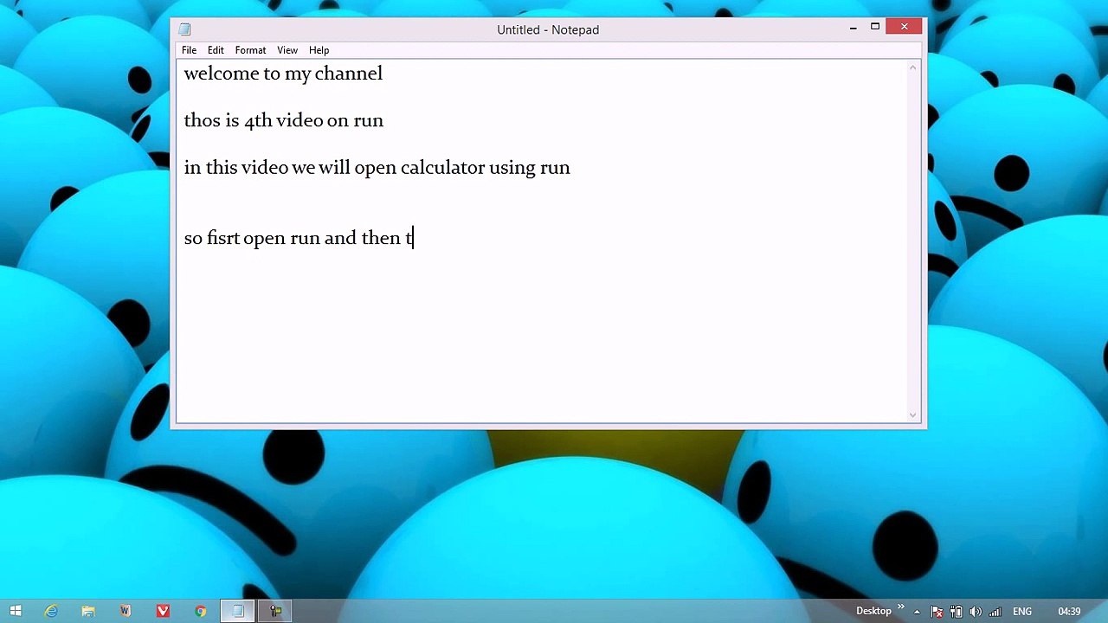Click the Notepad icon in the title bar

pos(184,29)
